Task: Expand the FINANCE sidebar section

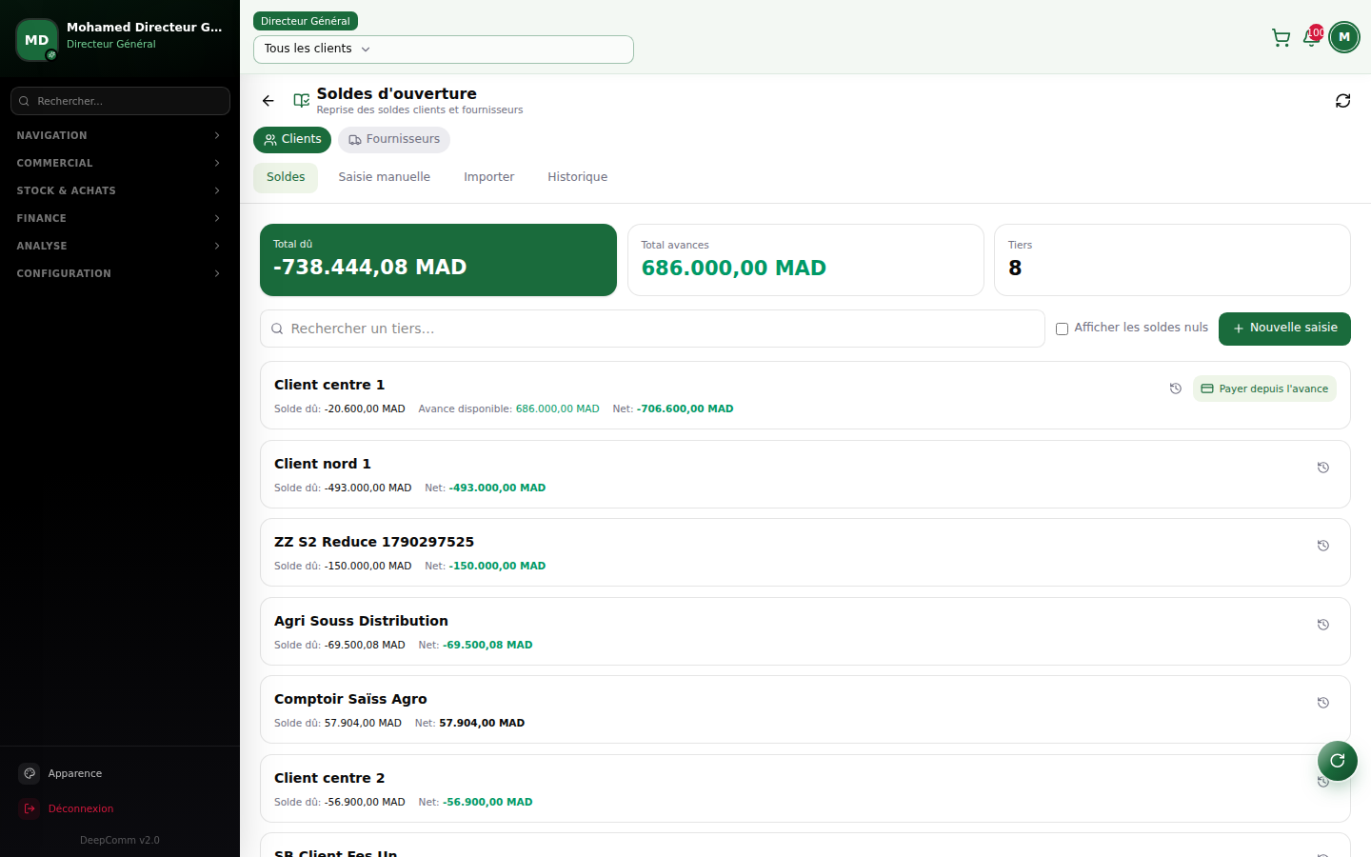Action: [120, 218]
